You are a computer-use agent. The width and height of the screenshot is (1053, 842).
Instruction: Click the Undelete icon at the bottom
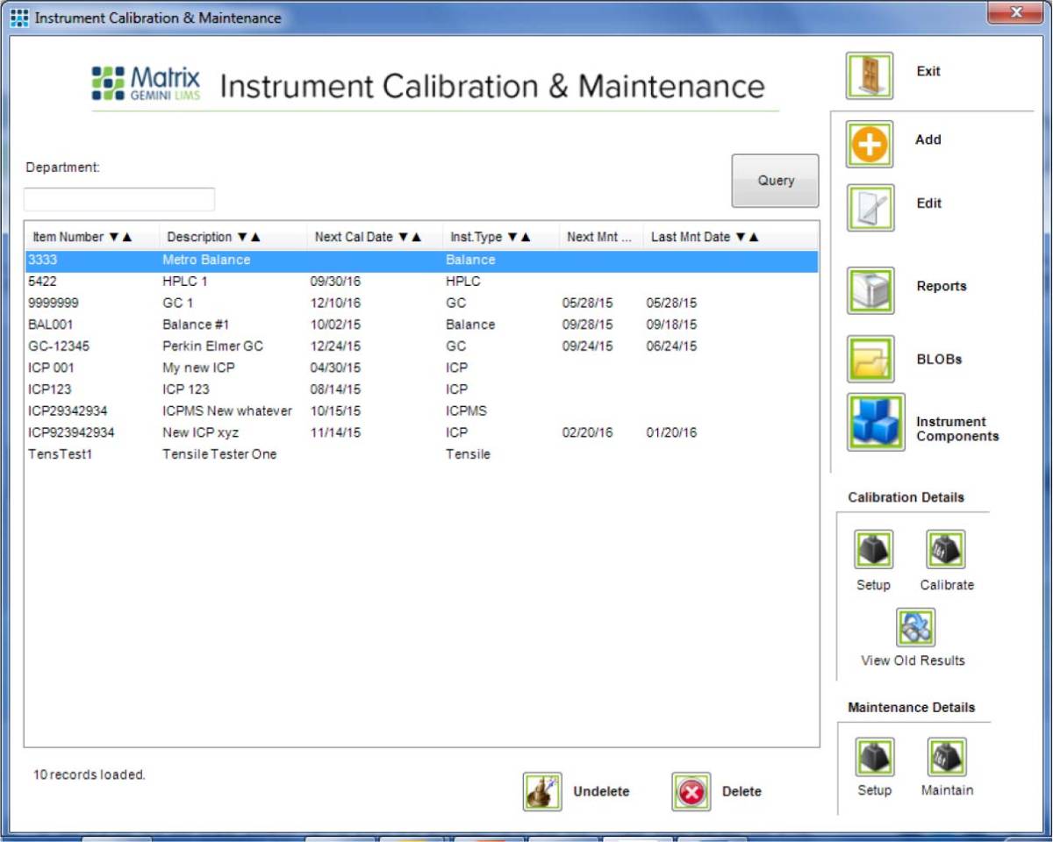coord(541,790)
